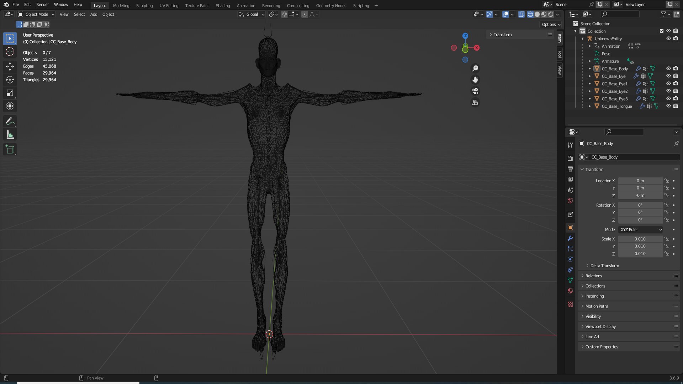Lock Location X value

coord(667,181)
